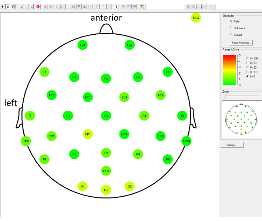Viewport: 262px width, 221px height.
Task: Start recording with the green play icon
Action: click(21, 7)
